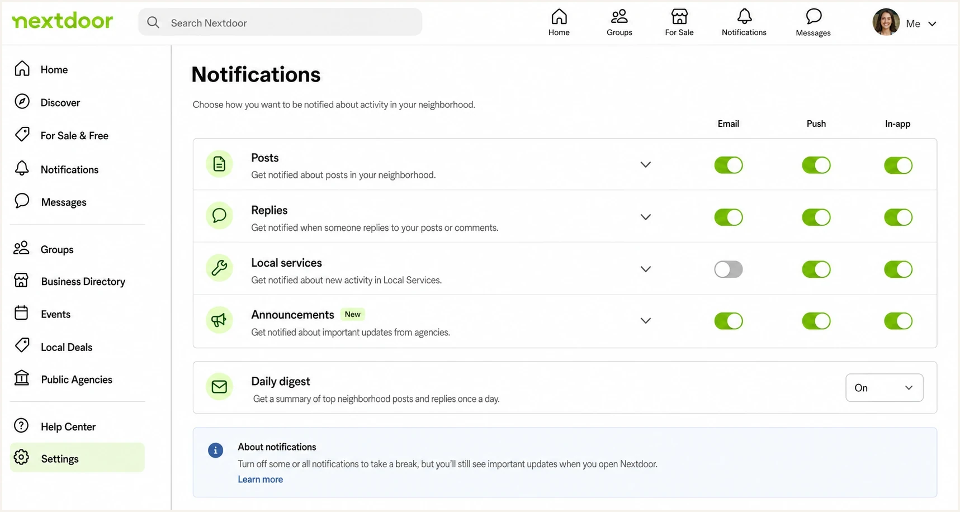Image resolution: width=960 pixels, height=512 pixels.
Task: Click the Learn more link
Action: 261,479
